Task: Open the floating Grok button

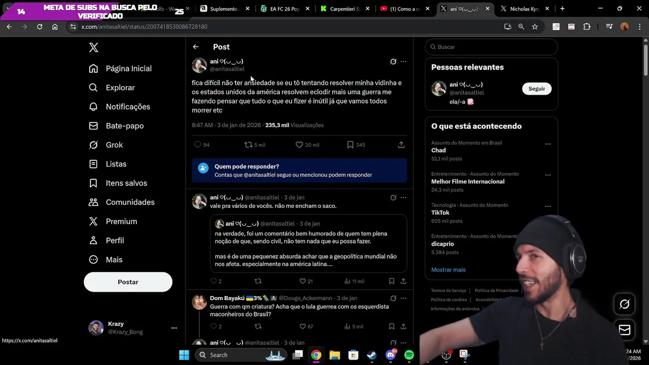Action: [x=625, y=304]
